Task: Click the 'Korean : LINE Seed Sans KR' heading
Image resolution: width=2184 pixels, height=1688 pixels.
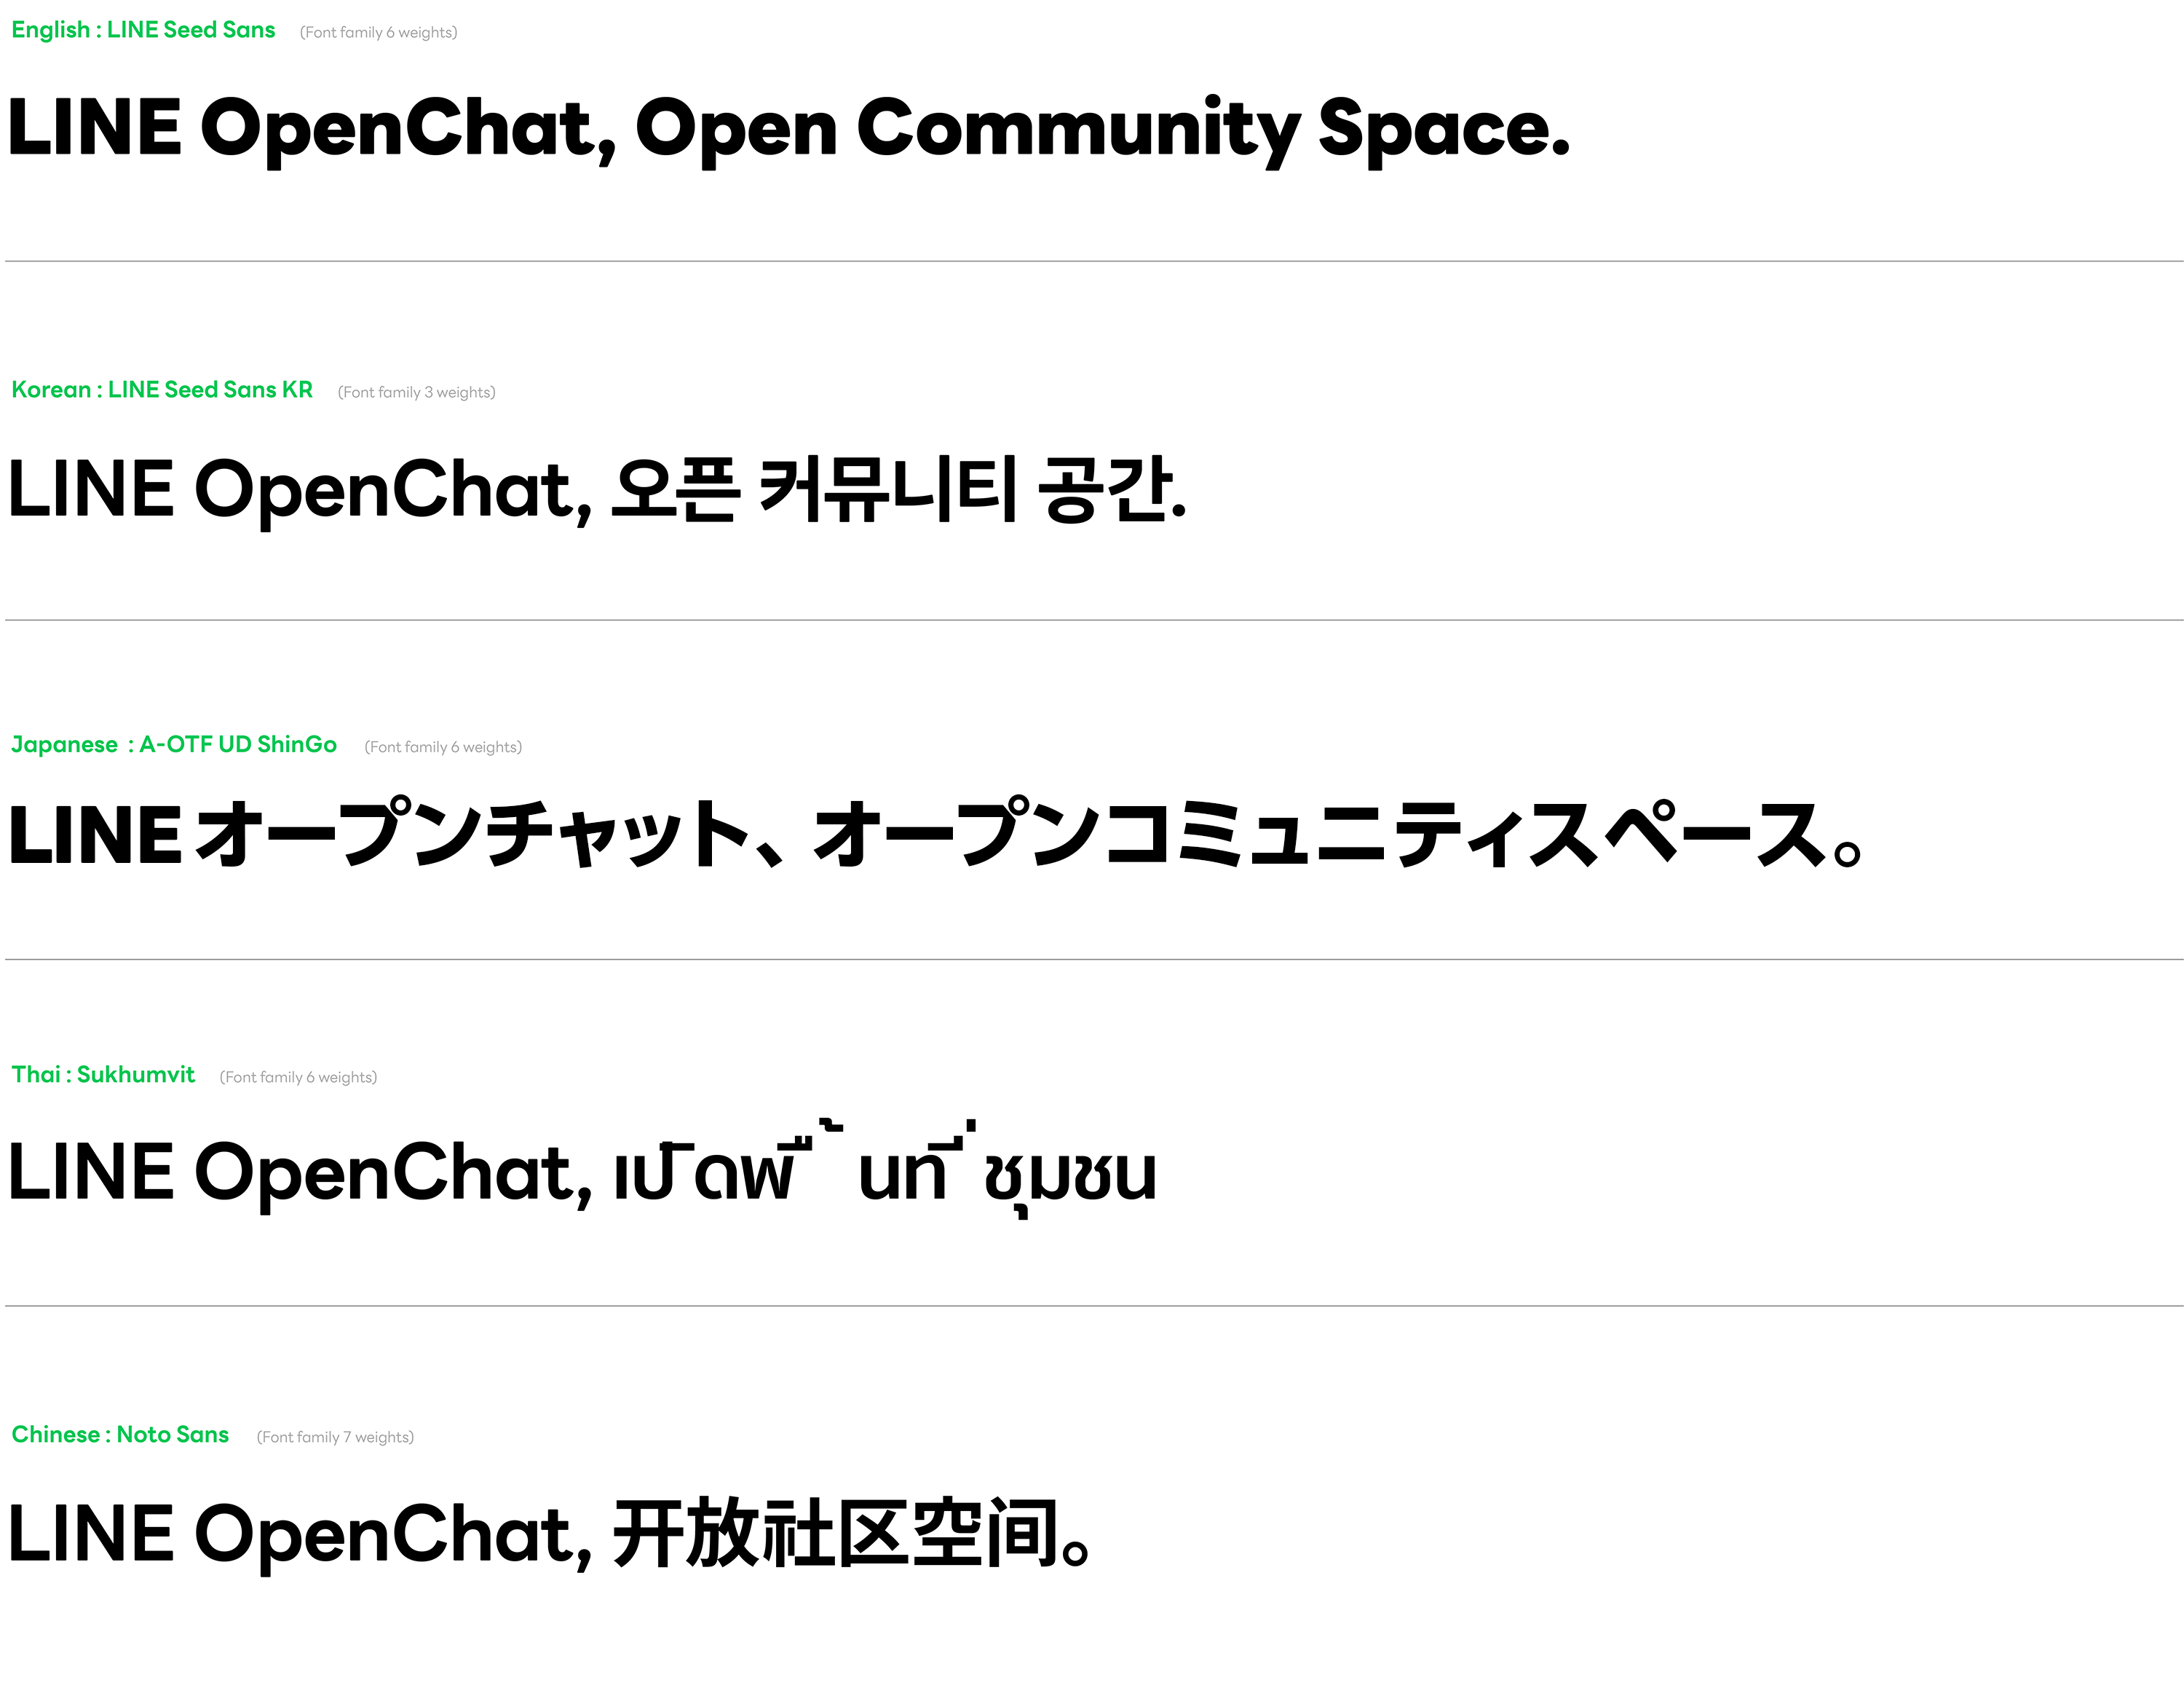Action: pos(162,390)
